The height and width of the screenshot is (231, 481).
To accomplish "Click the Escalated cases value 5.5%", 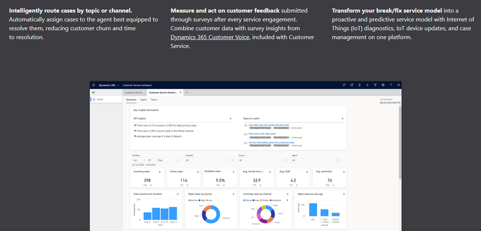I will [220, 180].
